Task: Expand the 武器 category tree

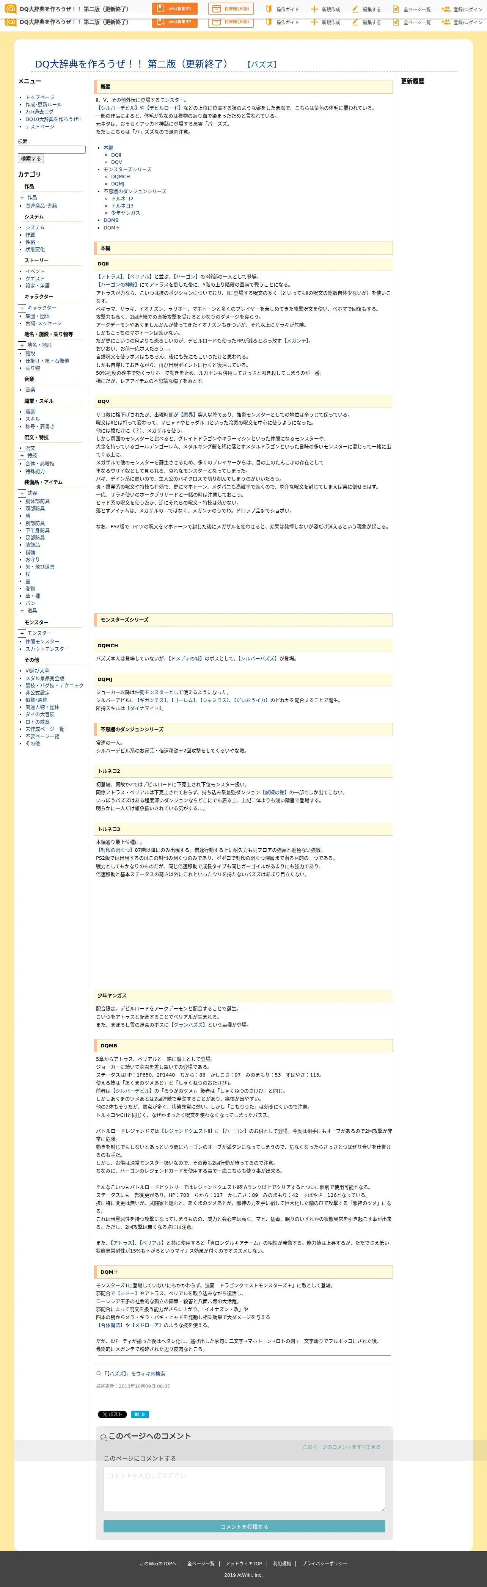Action: tap(22, 493)
